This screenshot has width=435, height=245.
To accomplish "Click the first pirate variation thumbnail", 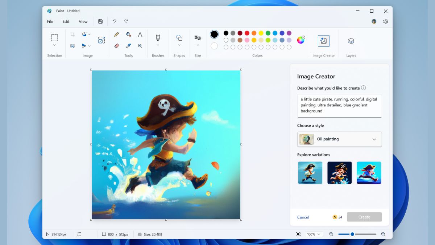I will pyautogui.click(x=310, y=172).
